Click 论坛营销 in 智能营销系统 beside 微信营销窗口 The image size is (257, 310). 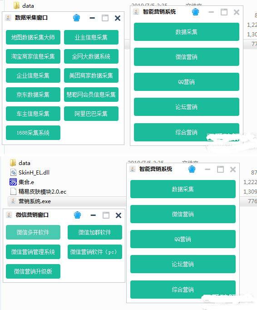[x=183, y=264]
